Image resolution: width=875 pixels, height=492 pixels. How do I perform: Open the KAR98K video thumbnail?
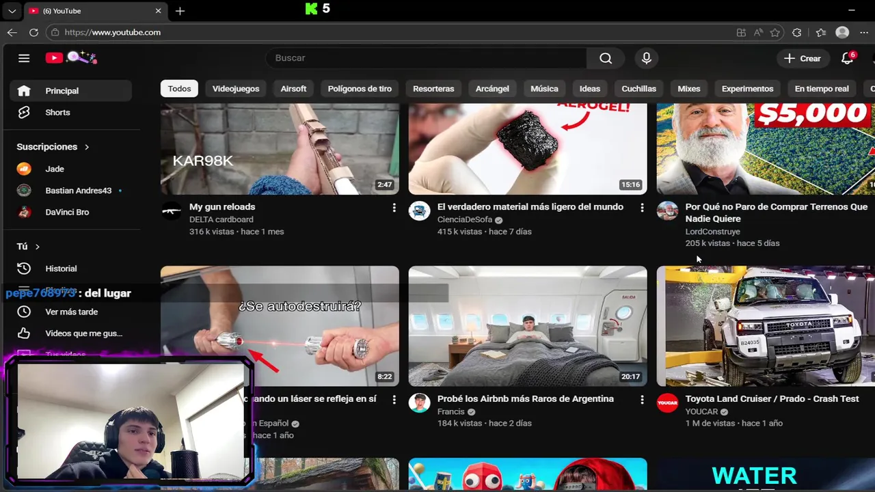[280, 149]
